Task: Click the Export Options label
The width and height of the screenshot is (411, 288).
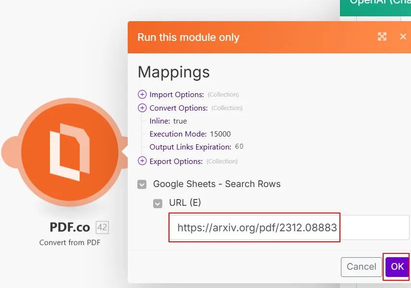Action: (176, 161)
